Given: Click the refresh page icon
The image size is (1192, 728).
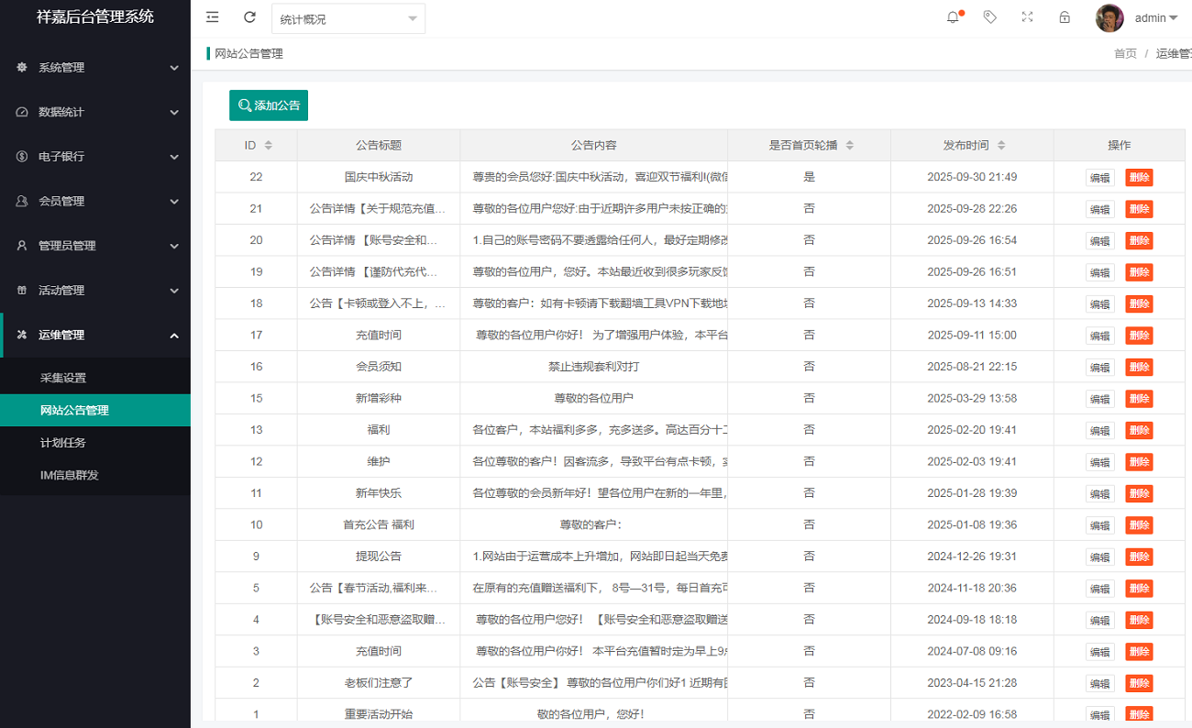Looking at the screenshot, I should click(x=249, y=17).
